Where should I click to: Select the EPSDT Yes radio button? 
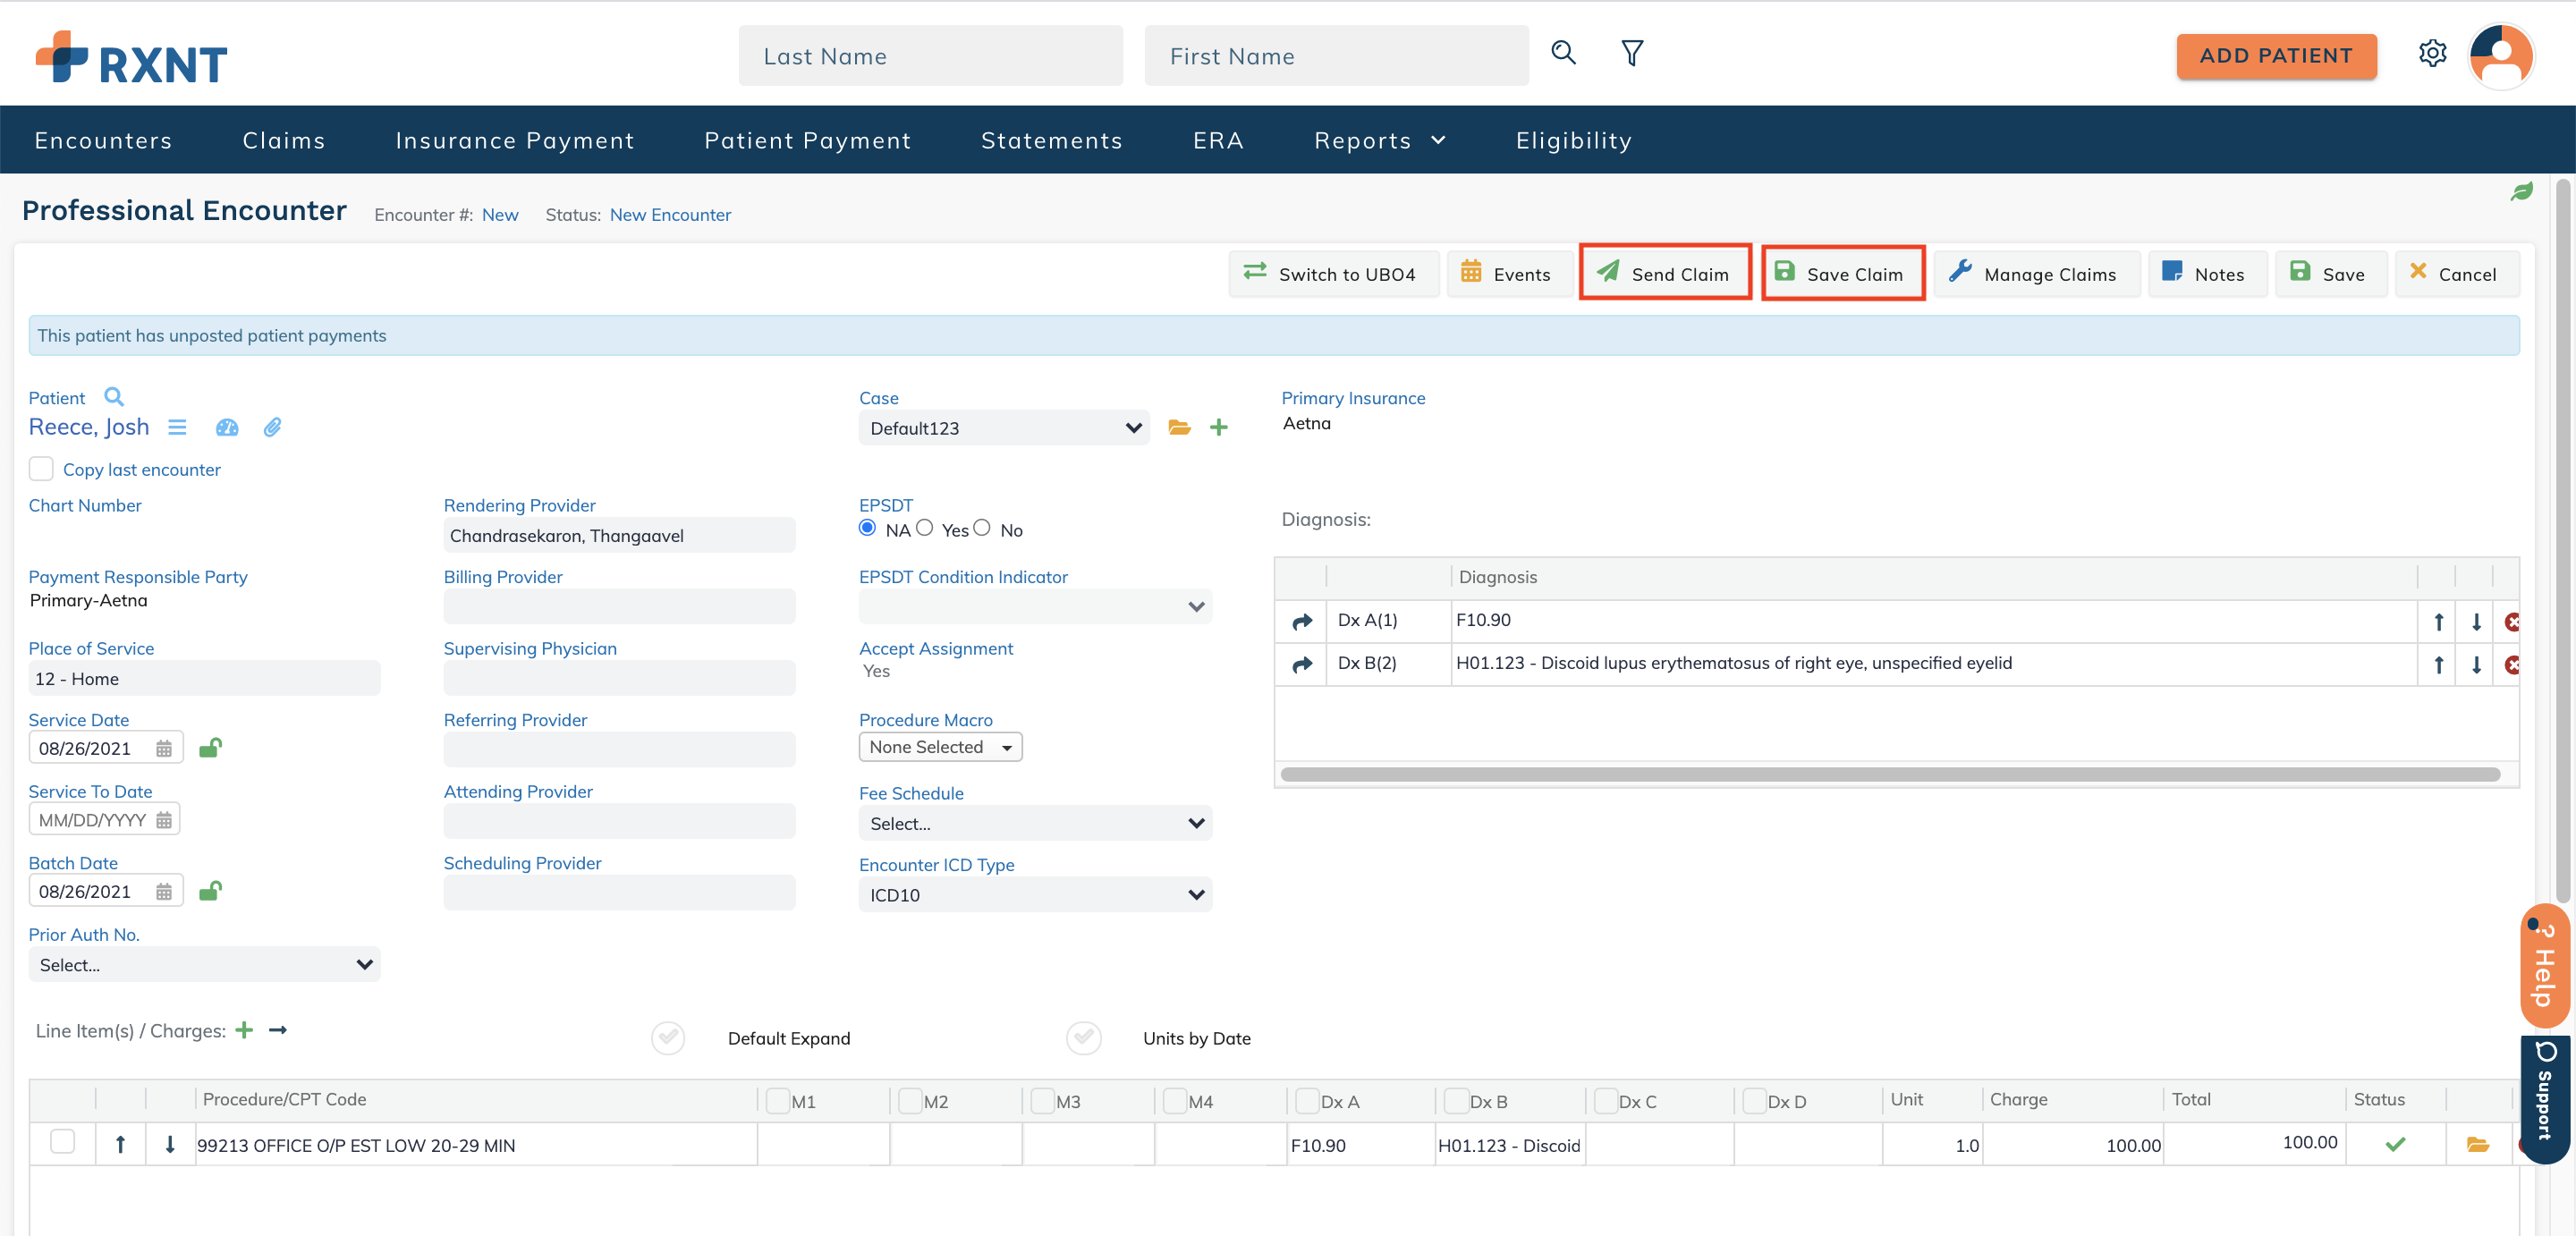924,528
